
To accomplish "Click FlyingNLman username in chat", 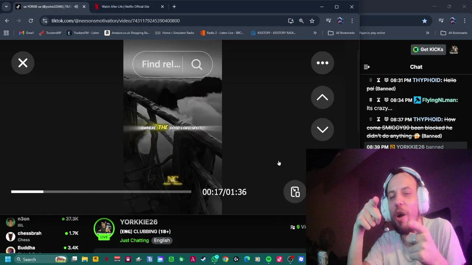I will click(440, 100).
